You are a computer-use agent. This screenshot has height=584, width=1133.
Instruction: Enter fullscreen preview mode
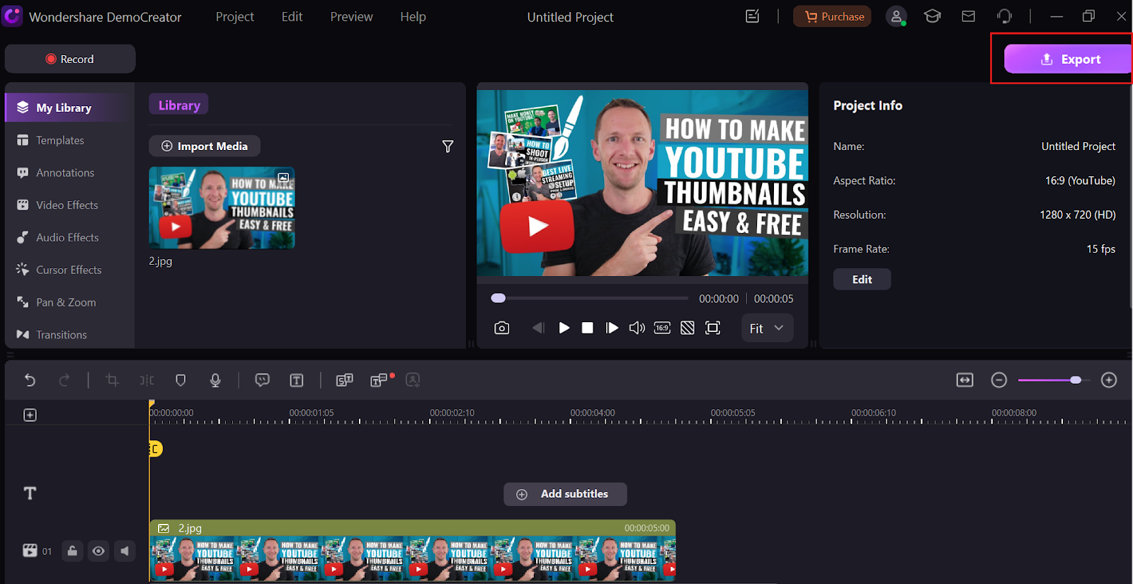click(x=712, y=328)
